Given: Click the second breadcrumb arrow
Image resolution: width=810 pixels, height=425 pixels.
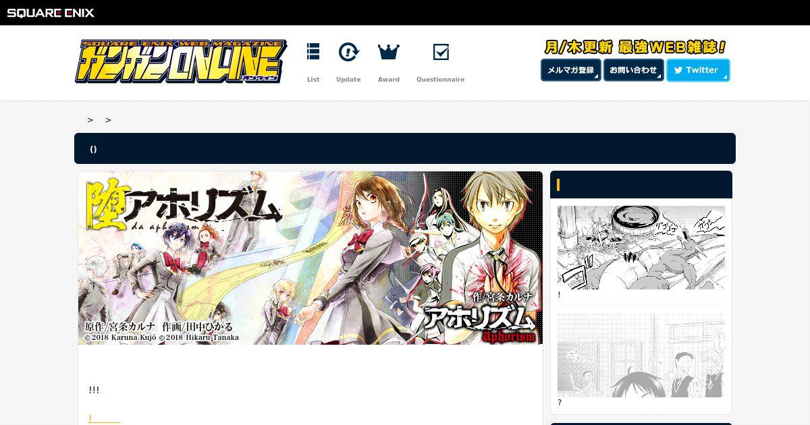Looking at the screenshot, I should coord(108,120).
